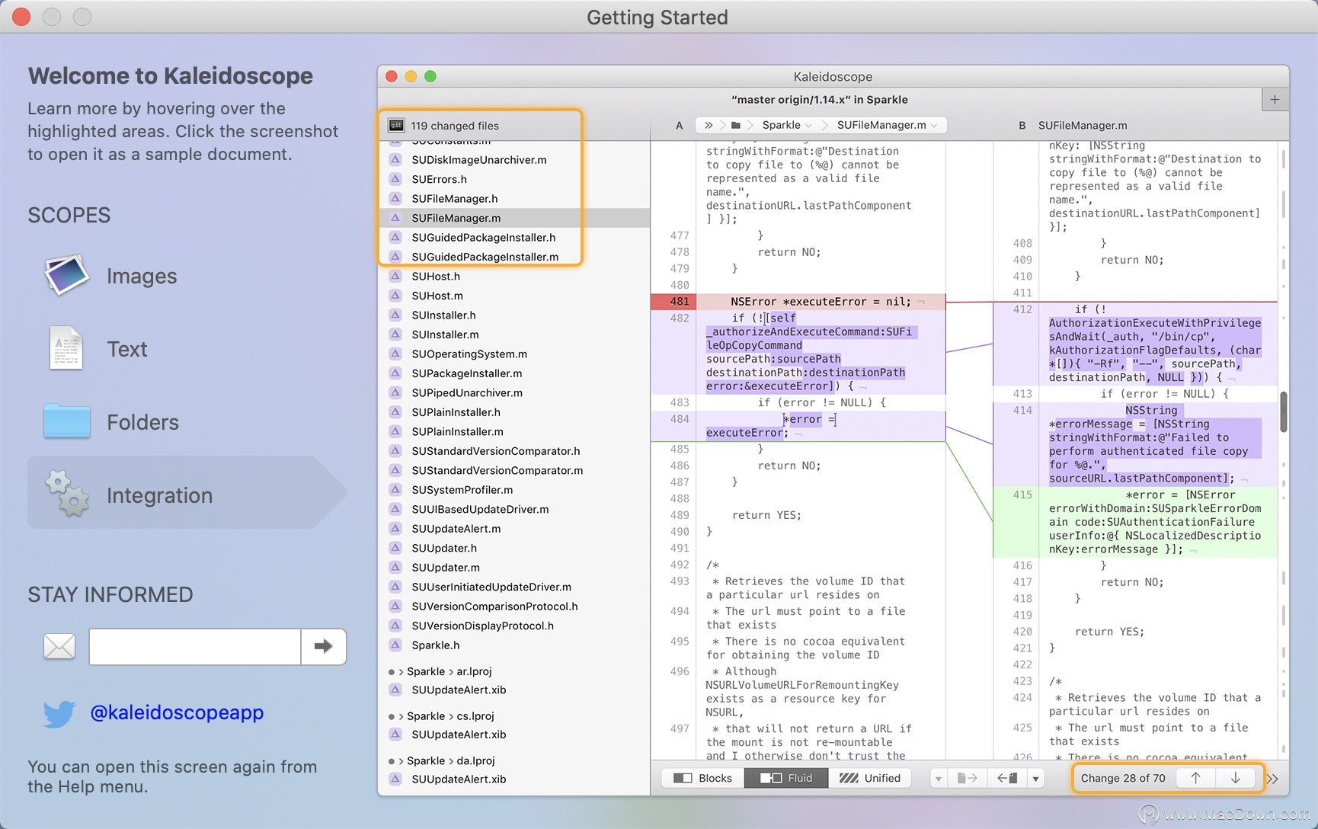
Task: Click file icon next to SUErrors.h
Action: (x=395, y=179)
